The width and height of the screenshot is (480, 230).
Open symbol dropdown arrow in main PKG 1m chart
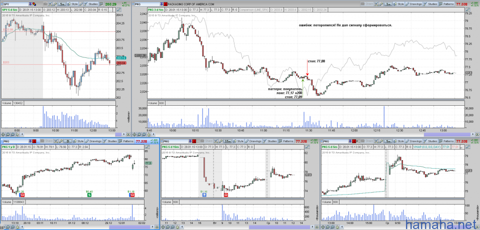pos(161,4)
